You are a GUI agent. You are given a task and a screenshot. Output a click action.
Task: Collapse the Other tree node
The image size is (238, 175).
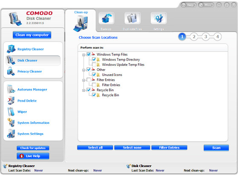[x=83, y=70]
